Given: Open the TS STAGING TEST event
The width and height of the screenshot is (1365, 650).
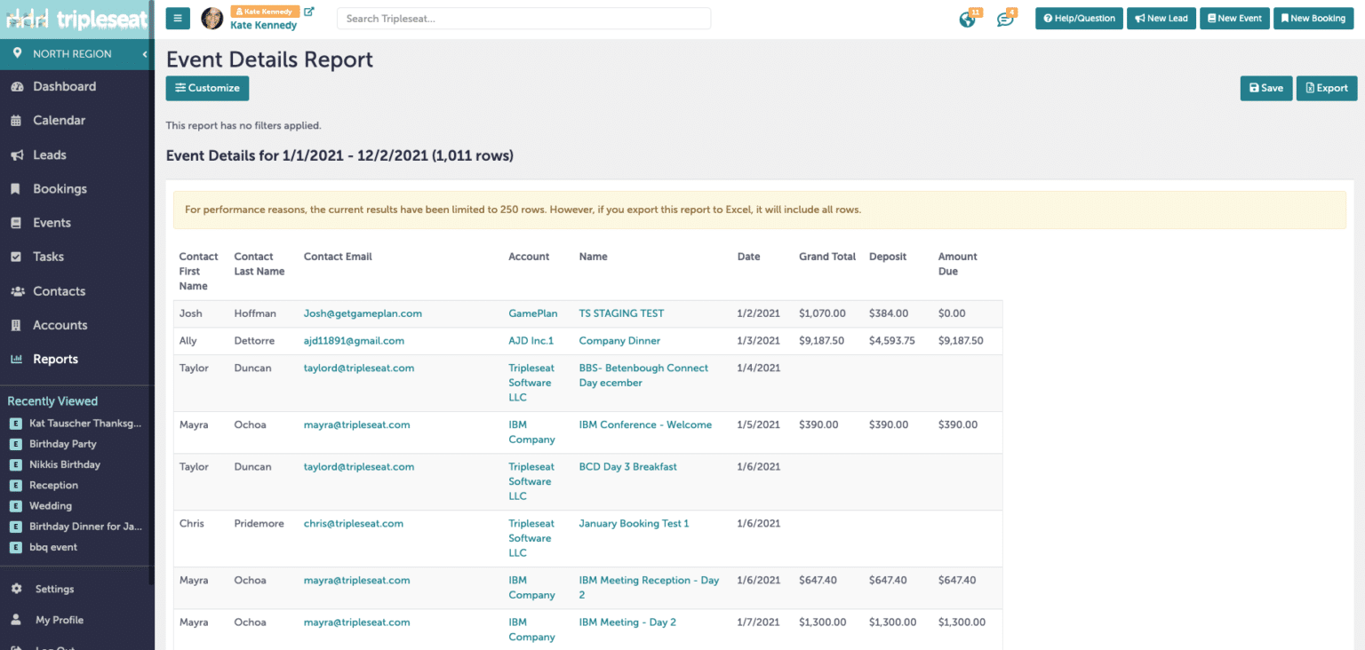Looking at the screenshot, I should [x=621, y=313].
